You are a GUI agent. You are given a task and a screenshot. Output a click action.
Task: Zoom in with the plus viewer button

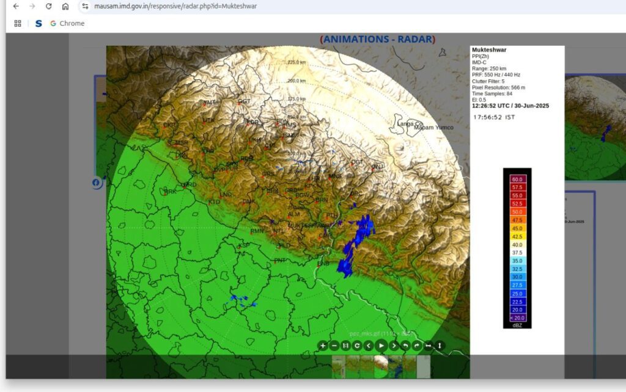tap(323, 346)
